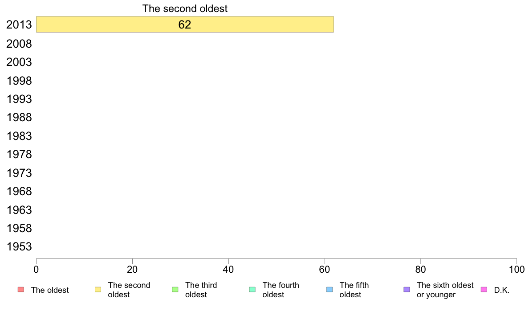Click 'The second oldest' title above bar

point(185,8)
